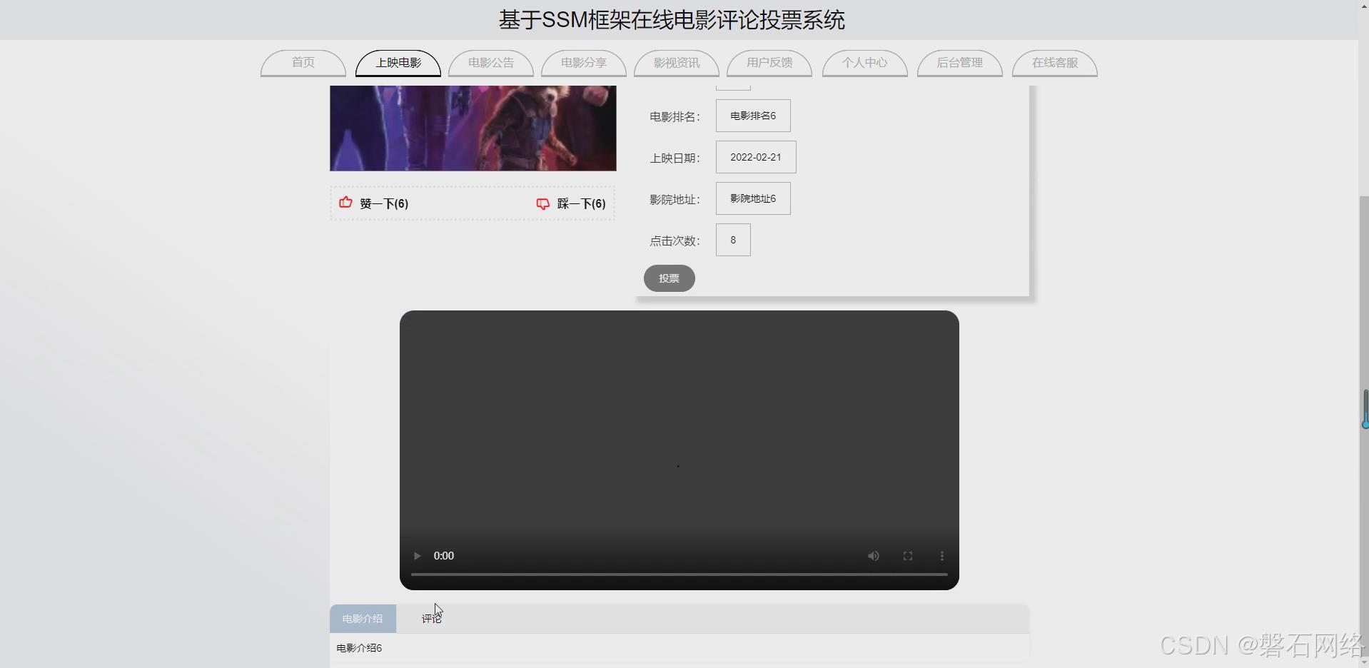
Task: Open the 用户反馈 user feedback page
Action: [769, 63]
